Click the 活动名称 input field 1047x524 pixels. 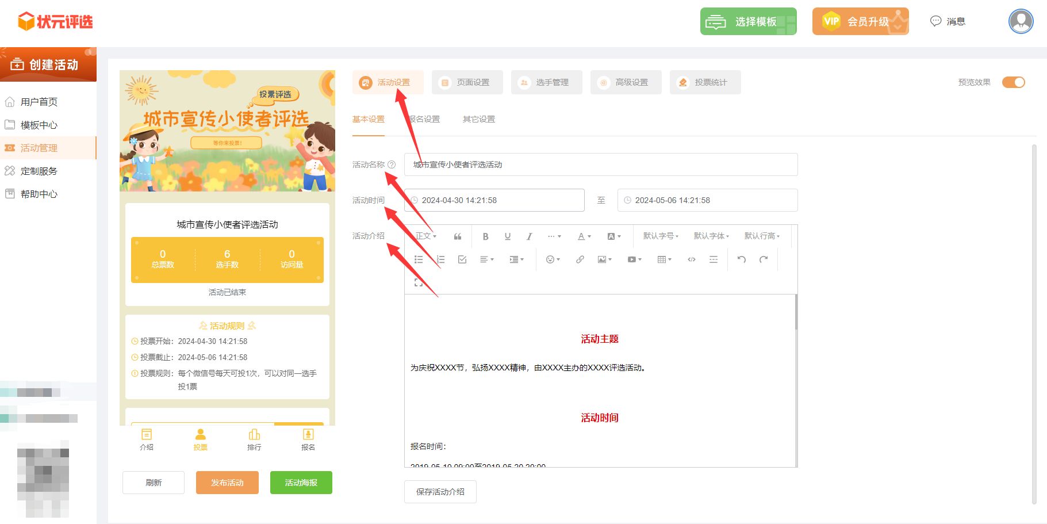[600, 165]
